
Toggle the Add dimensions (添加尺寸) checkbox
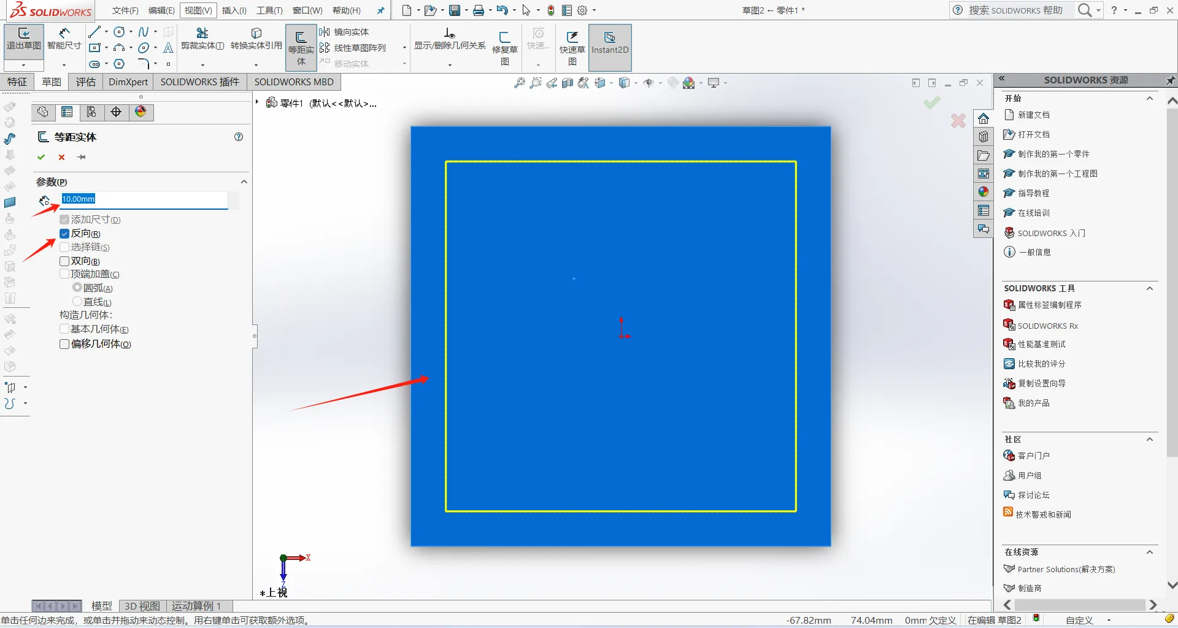(64, 220)
